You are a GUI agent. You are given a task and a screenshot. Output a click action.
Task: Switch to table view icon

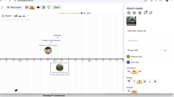27,7
